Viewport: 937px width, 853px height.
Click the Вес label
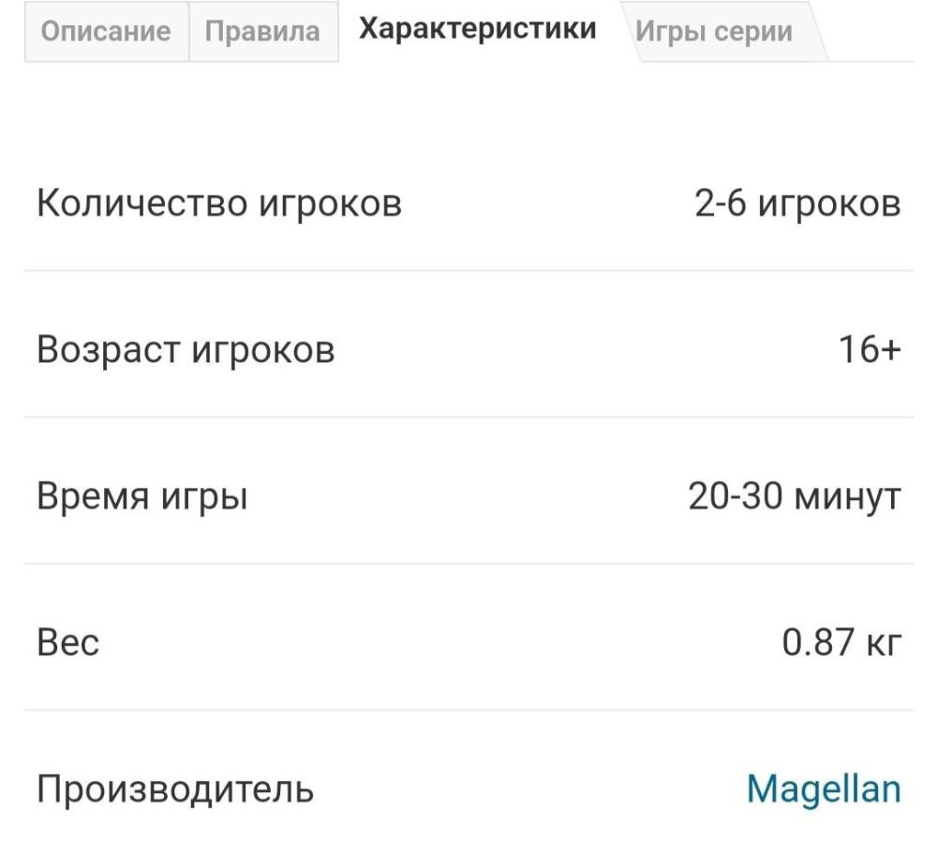click(67, 643)
